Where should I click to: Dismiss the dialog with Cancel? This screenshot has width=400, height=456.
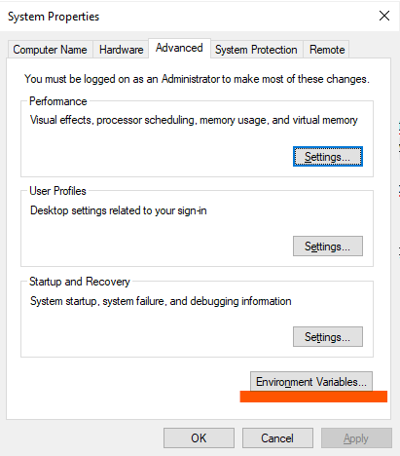click(277, 438)
